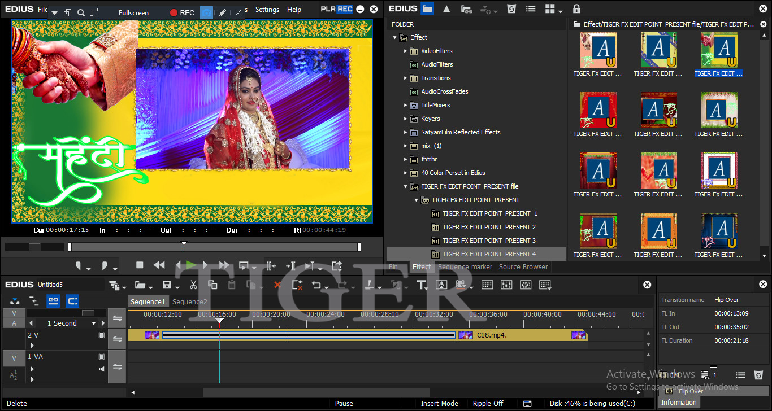Click the up-folder triangle icon in Effect panel
772x411 pixels.
pyautogui.click(x=446, y=8)
